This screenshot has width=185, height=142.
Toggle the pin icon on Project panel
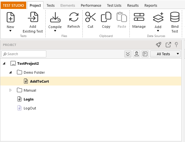(x=176, y=45)
